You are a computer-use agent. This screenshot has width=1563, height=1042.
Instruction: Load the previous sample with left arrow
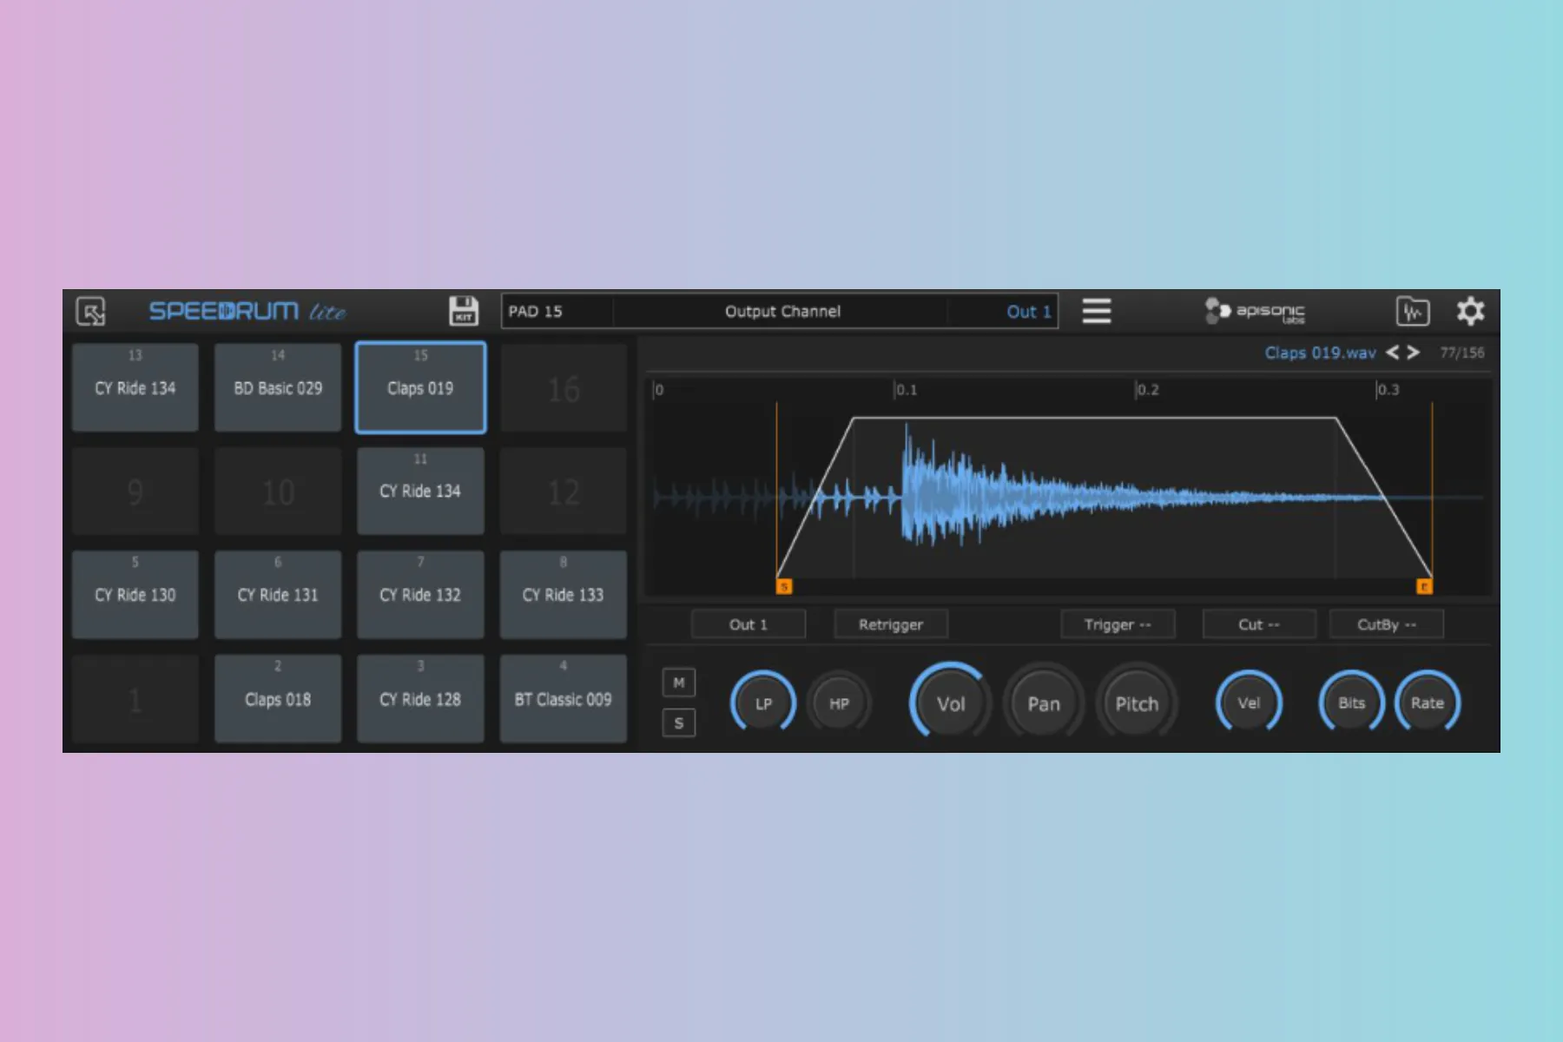(1392, 353)
